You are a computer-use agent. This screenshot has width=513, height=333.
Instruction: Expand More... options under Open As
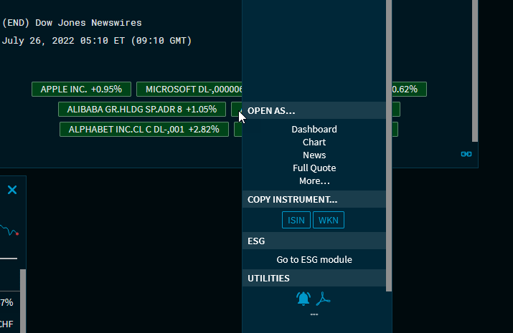tap(314, 181)
